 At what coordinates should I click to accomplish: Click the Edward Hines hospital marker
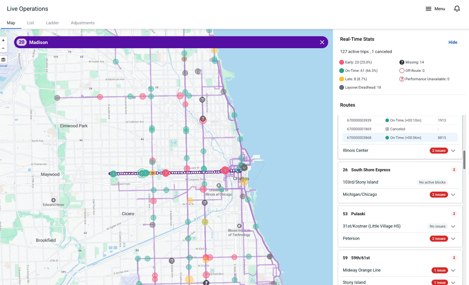(x=53, y=200)
